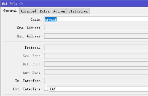This screenshot has width=148, height=96.
Task: Click the Out. Interface field showing LAN
Action: tap(98, 89)
